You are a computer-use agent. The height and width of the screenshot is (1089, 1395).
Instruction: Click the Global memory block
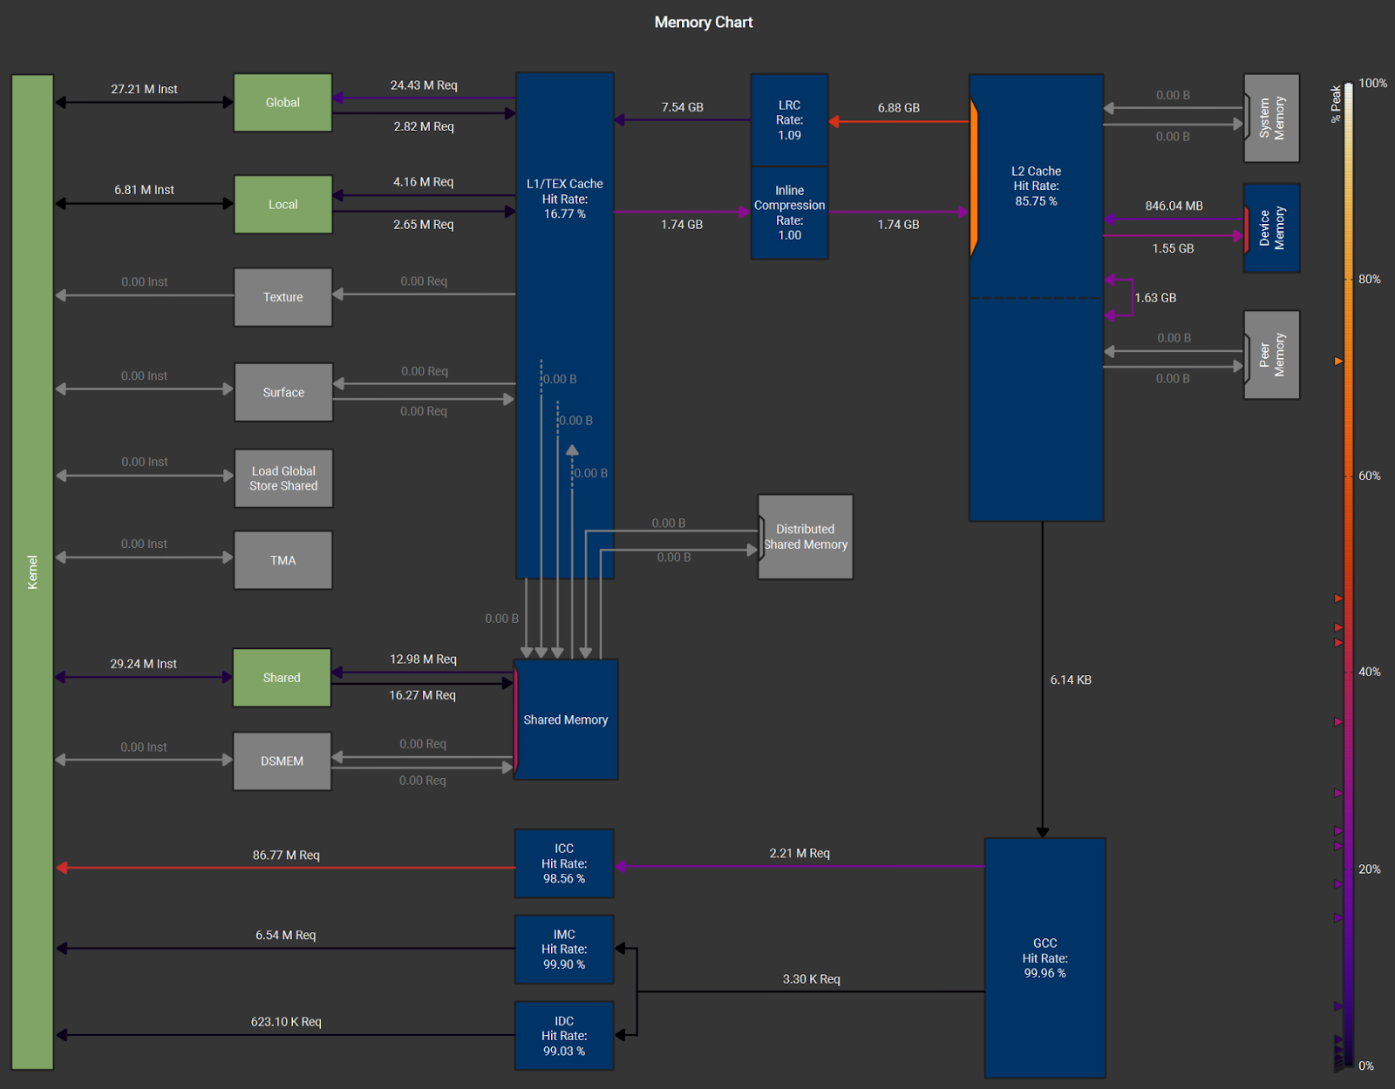(x=282, y=103)
